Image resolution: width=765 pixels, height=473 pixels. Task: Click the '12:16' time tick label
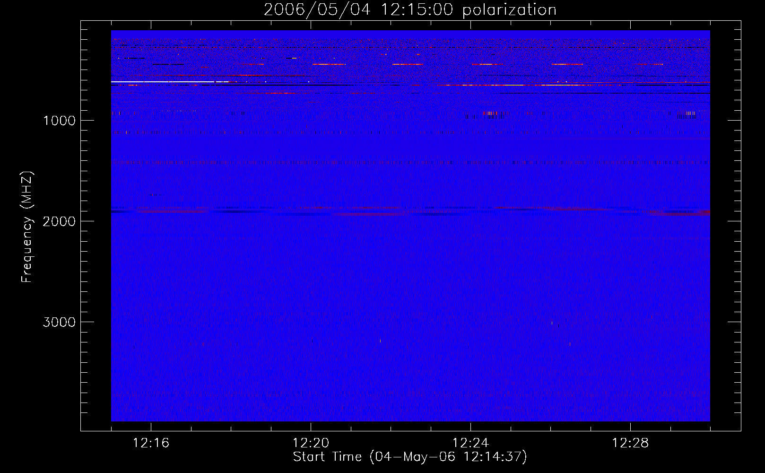click(151, 443)
